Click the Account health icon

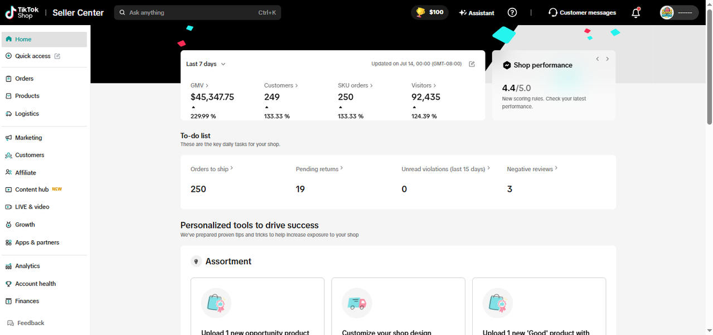(x=8, y=284)
